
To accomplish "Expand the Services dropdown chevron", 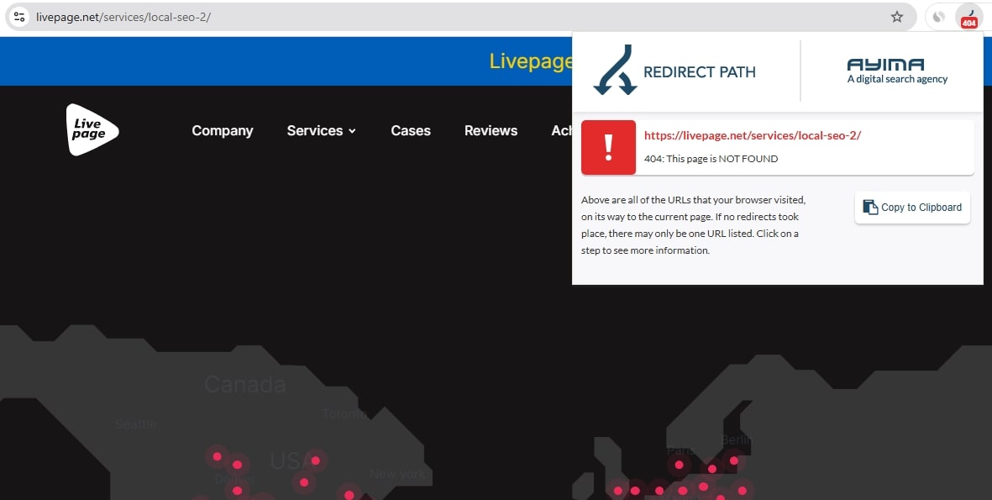I will pyautogui.click(x=352, y=131).
